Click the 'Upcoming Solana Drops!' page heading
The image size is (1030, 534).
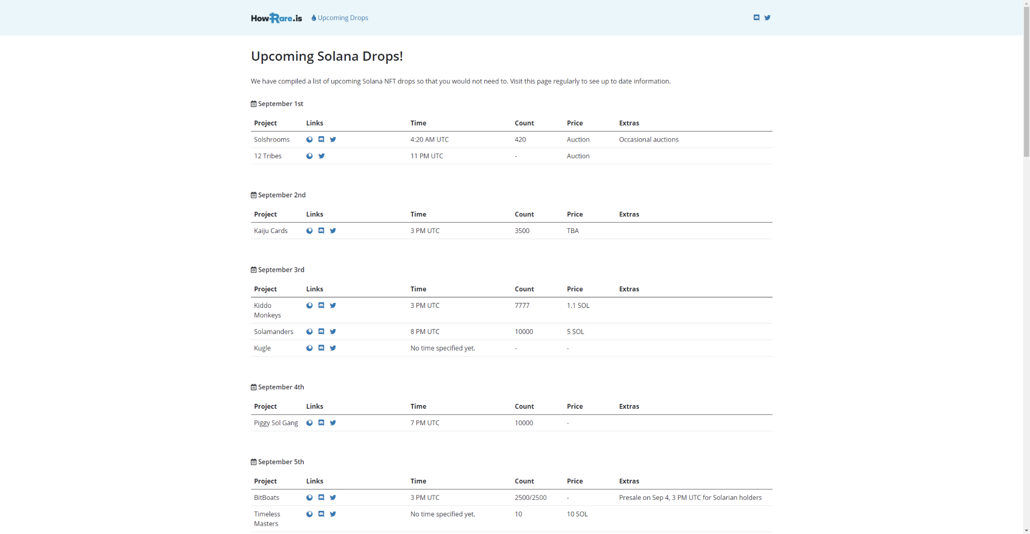(327, 56)
